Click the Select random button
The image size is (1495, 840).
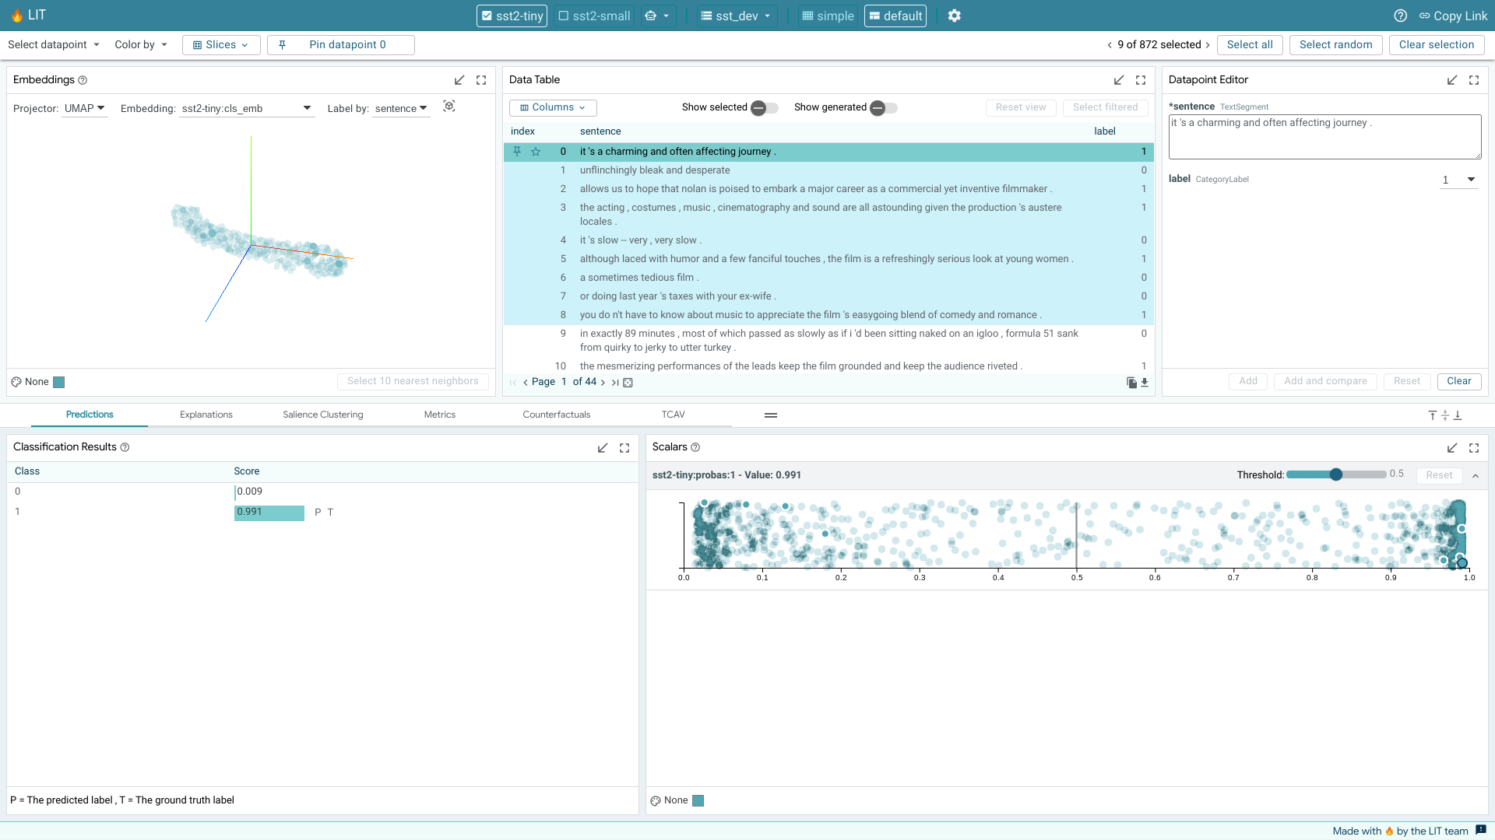(x=1336, y=45)
